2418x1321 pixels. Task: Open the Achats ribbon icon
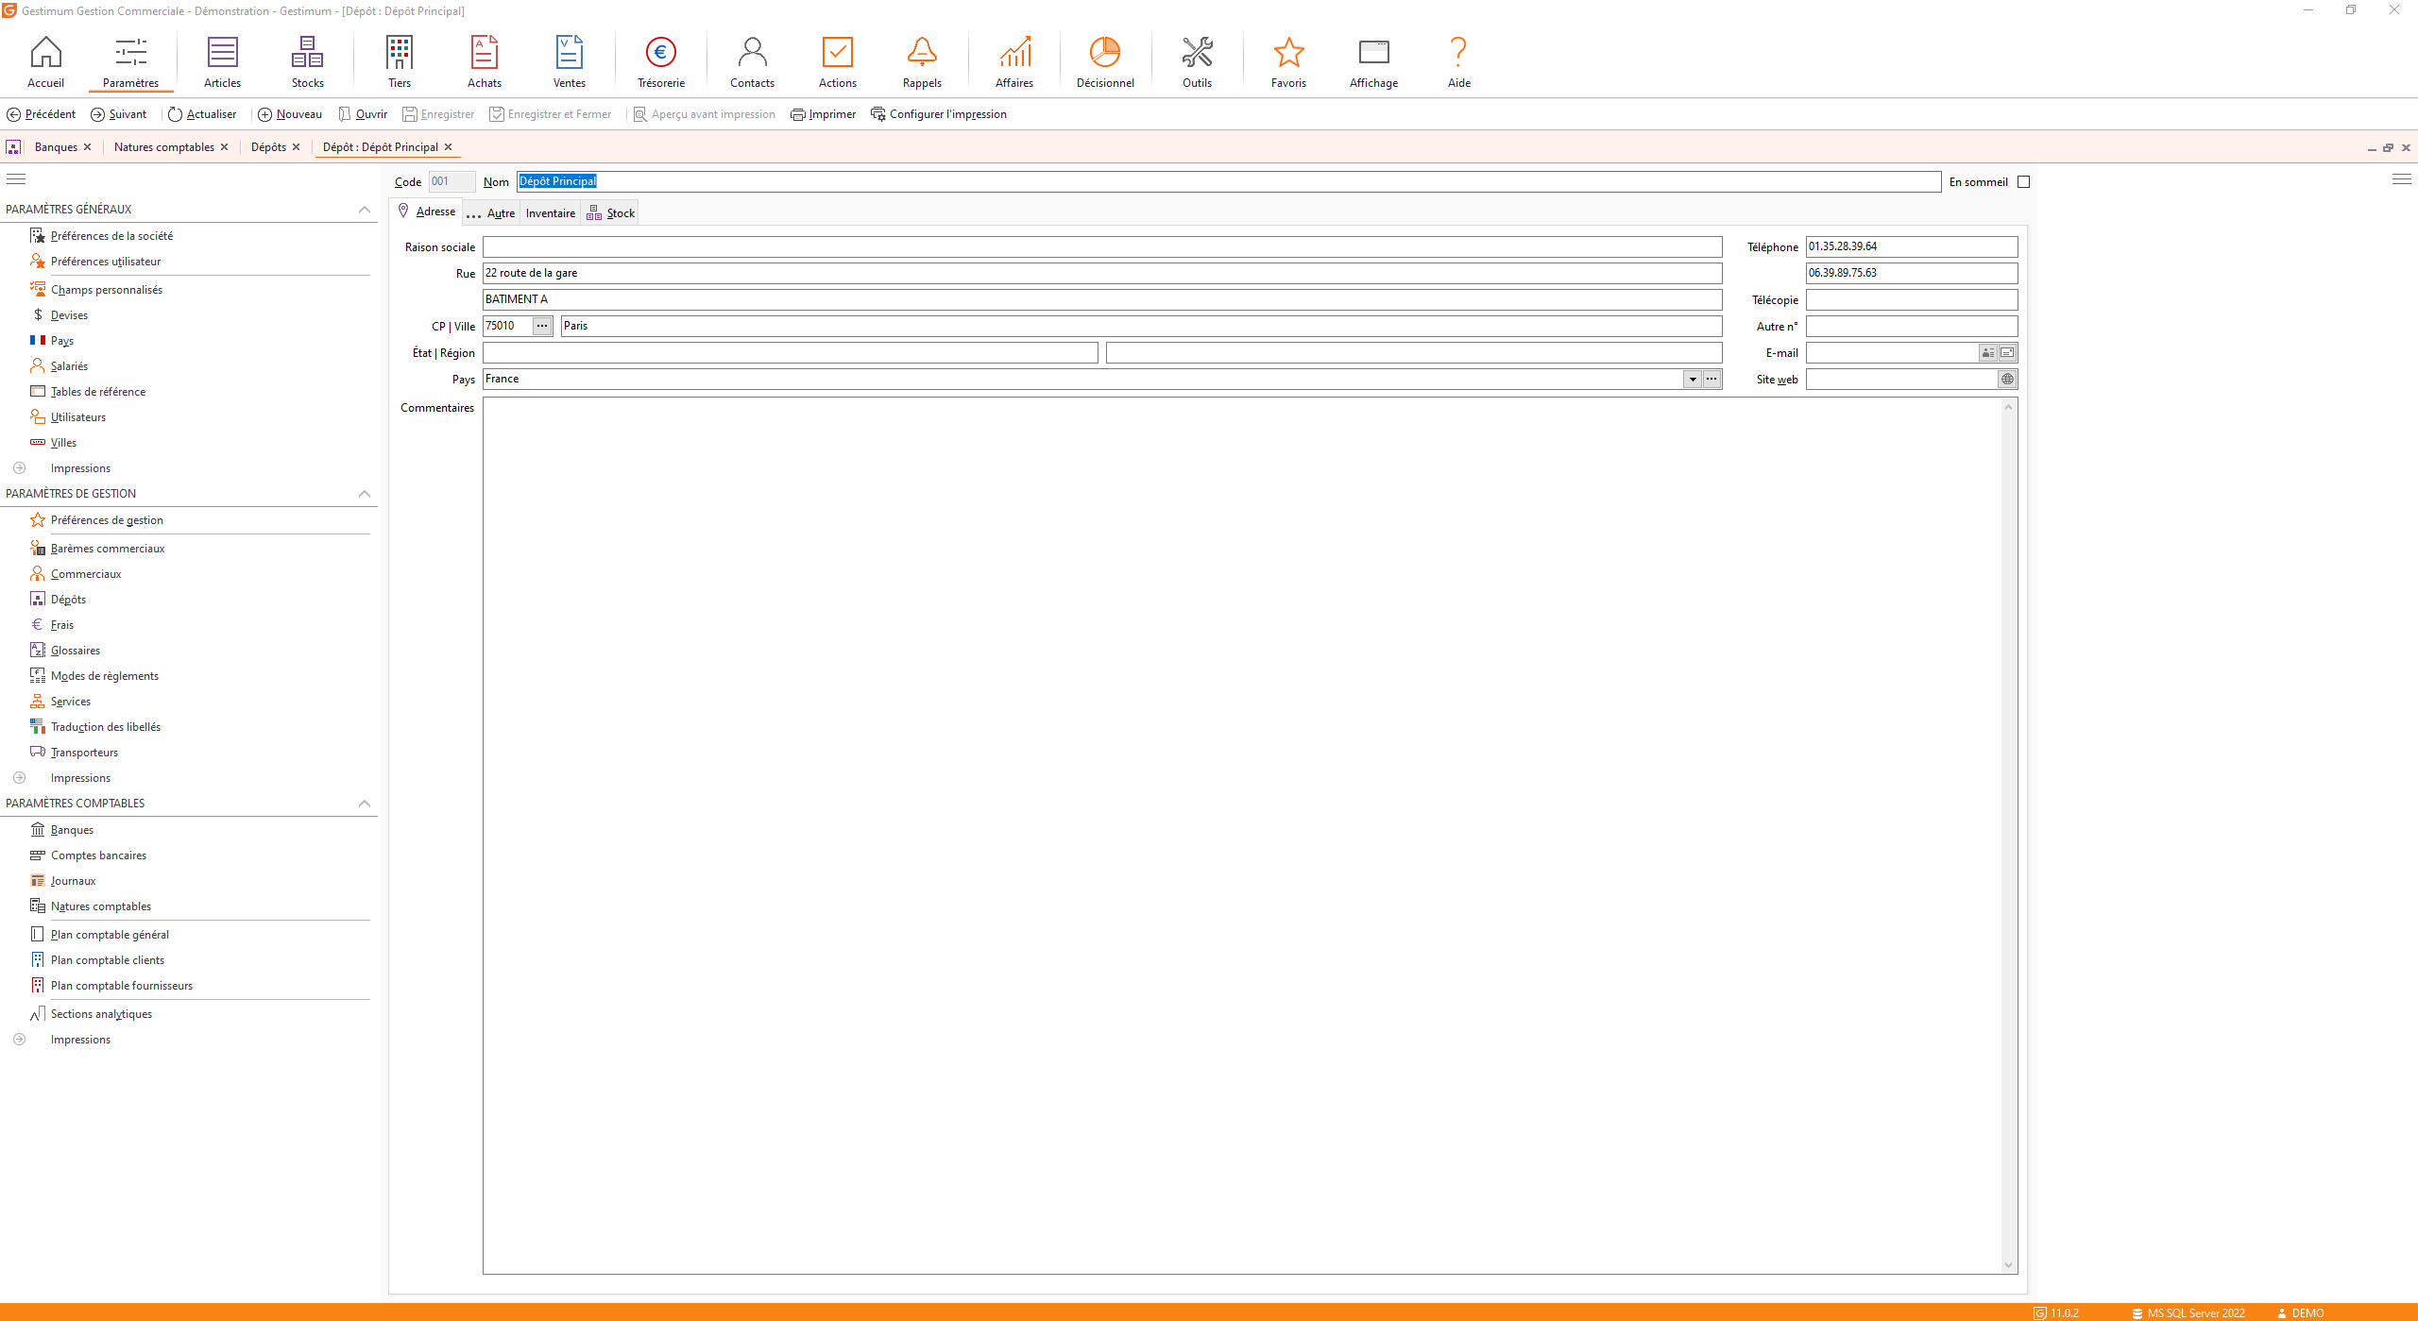pos(485,62)
